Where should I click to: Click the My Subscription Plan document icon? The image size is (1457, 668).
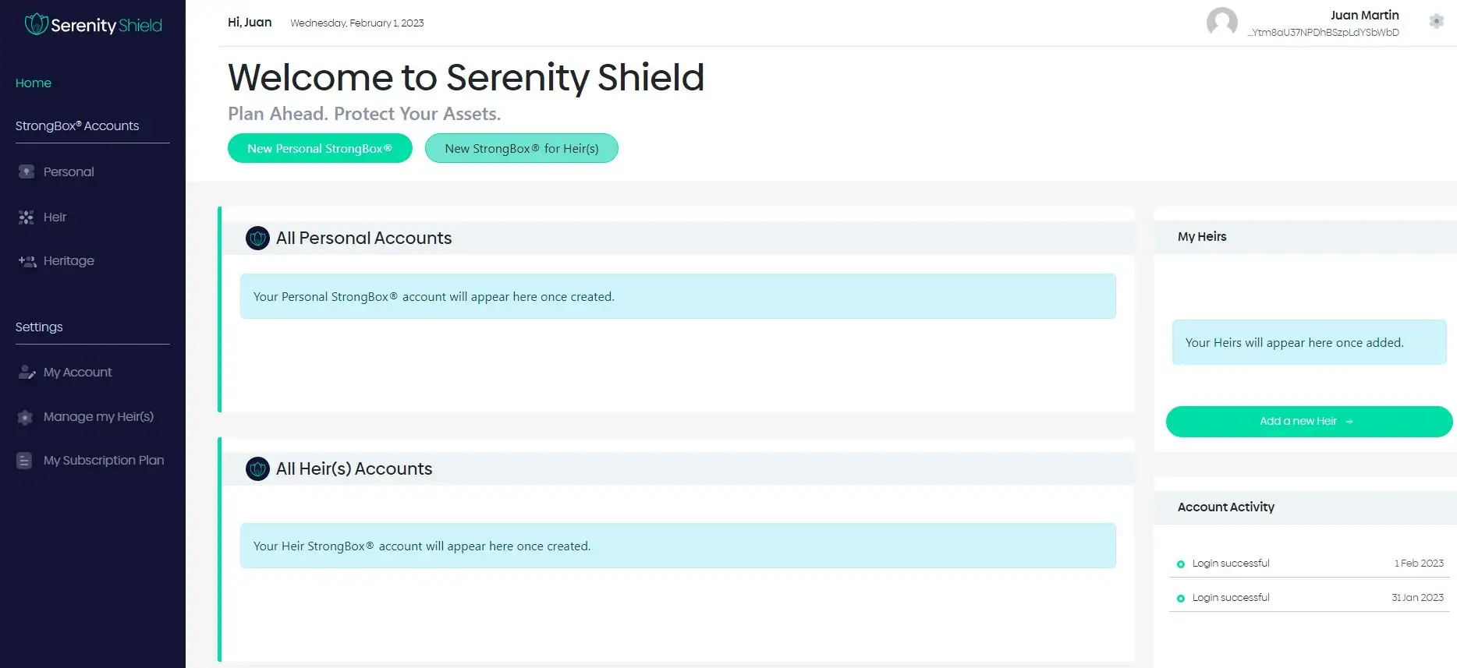coord(24,461)
